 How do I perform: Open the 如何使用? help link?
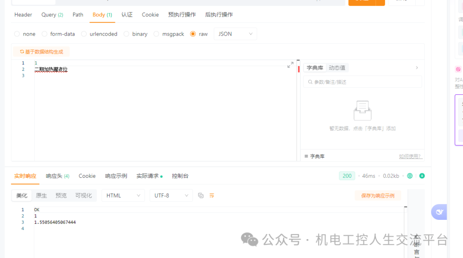coord(410,156)
